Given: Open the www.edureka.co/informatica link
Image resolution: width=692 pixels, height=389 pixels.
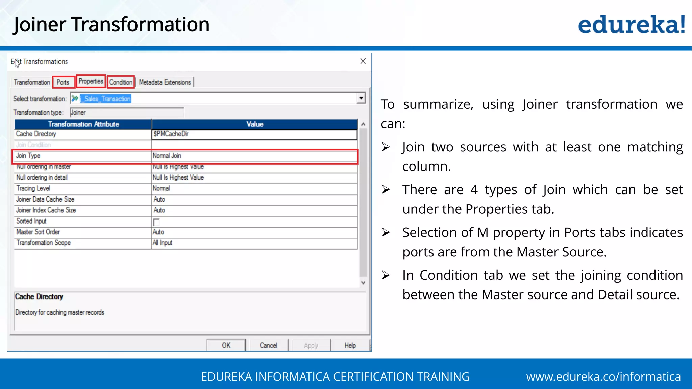Looking at the screenshot, I should [x=603, y=377].
